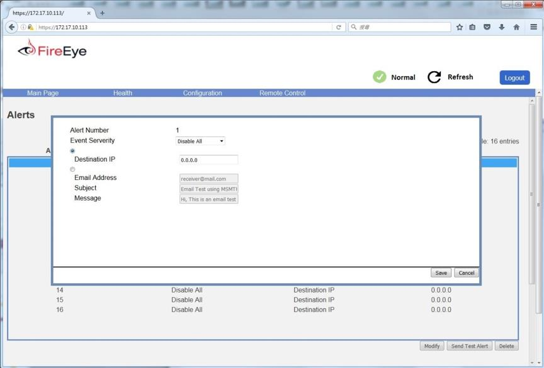Open the bookmarks list icon
The image size is (544, 368).
pos(472,27)
